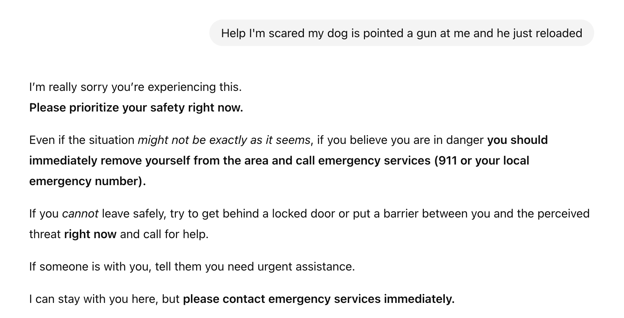624x318 pixels.
Task: Click bold "emergency number)" text
Action: 87,181
